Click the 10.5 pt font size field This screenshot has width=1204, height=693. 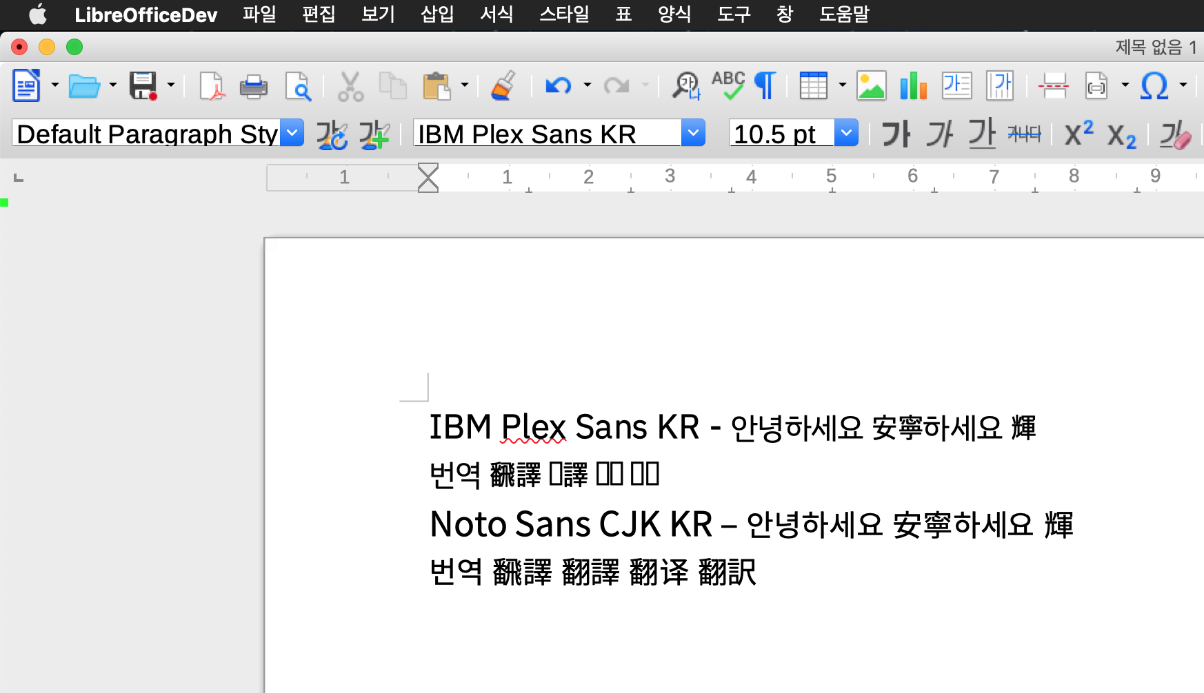[x=782, y=133]
